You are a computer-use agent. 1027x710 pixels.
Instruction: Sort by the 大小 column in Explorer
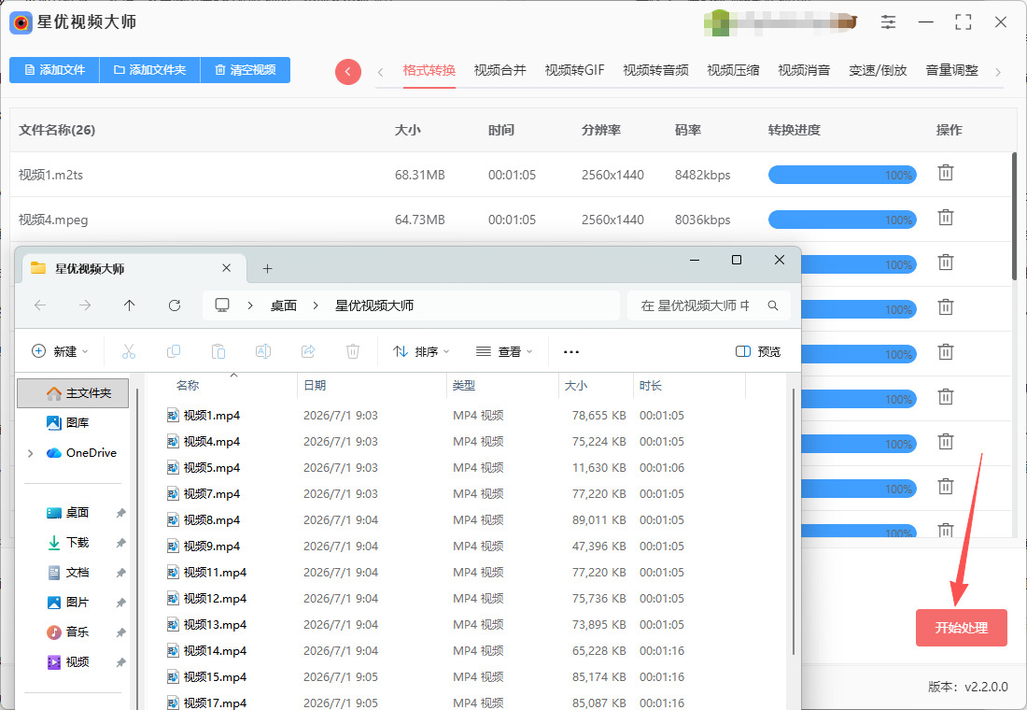(576, 386)
